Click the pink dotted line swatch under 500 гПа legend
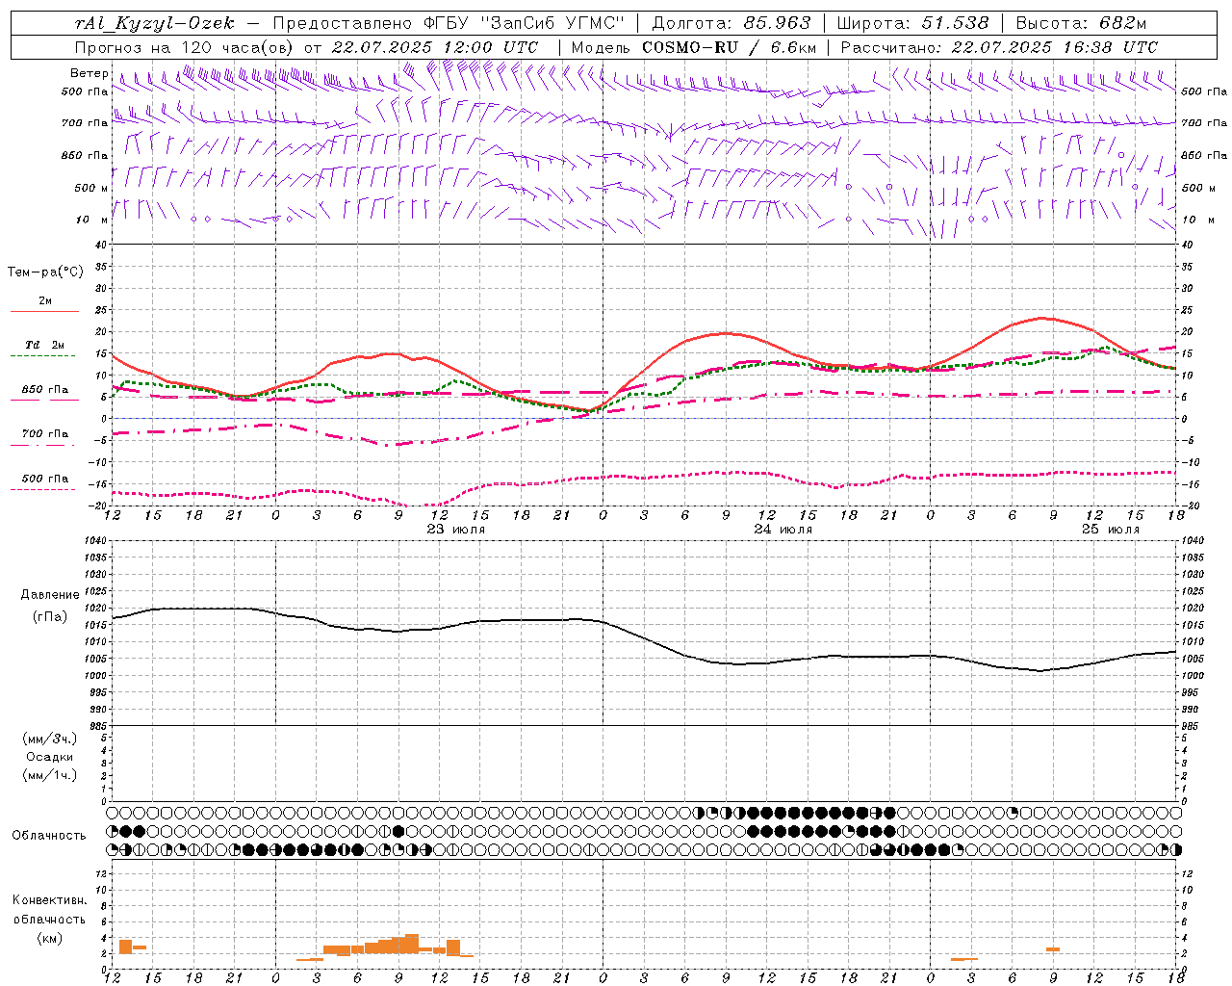This screenshot has width=1232, height=986. coord(43,490)
